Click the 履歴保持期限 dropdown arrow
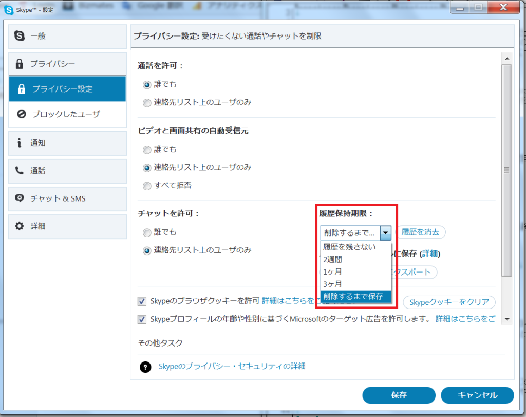This screenshot has height=417, width=526. coord(386,233)
